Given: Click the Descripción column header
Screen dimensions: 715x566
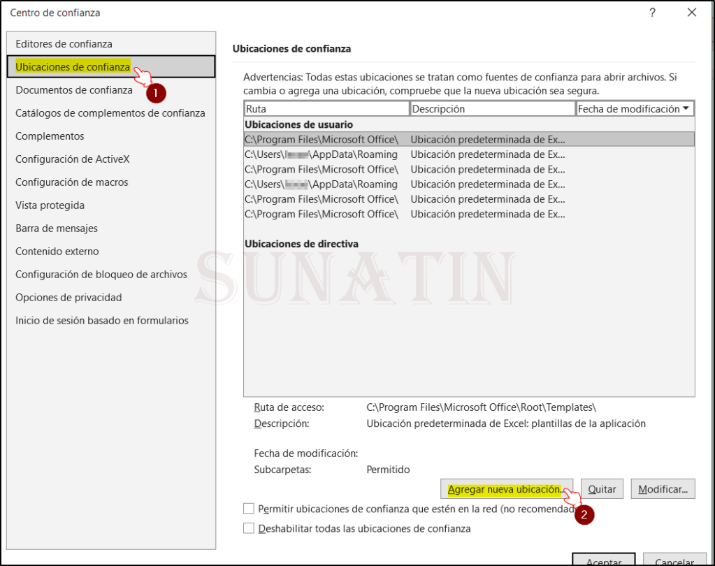Looking at the screenshot, I should (492, 109).
